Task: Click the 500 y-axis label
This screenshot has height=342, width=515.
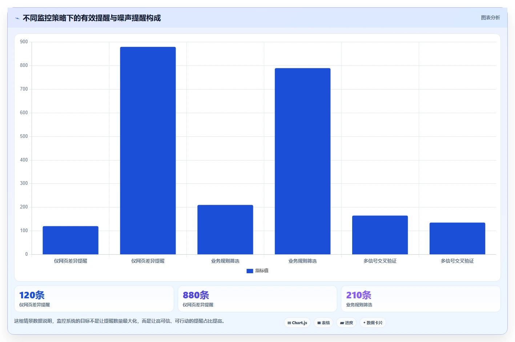Action: (24, 136)
